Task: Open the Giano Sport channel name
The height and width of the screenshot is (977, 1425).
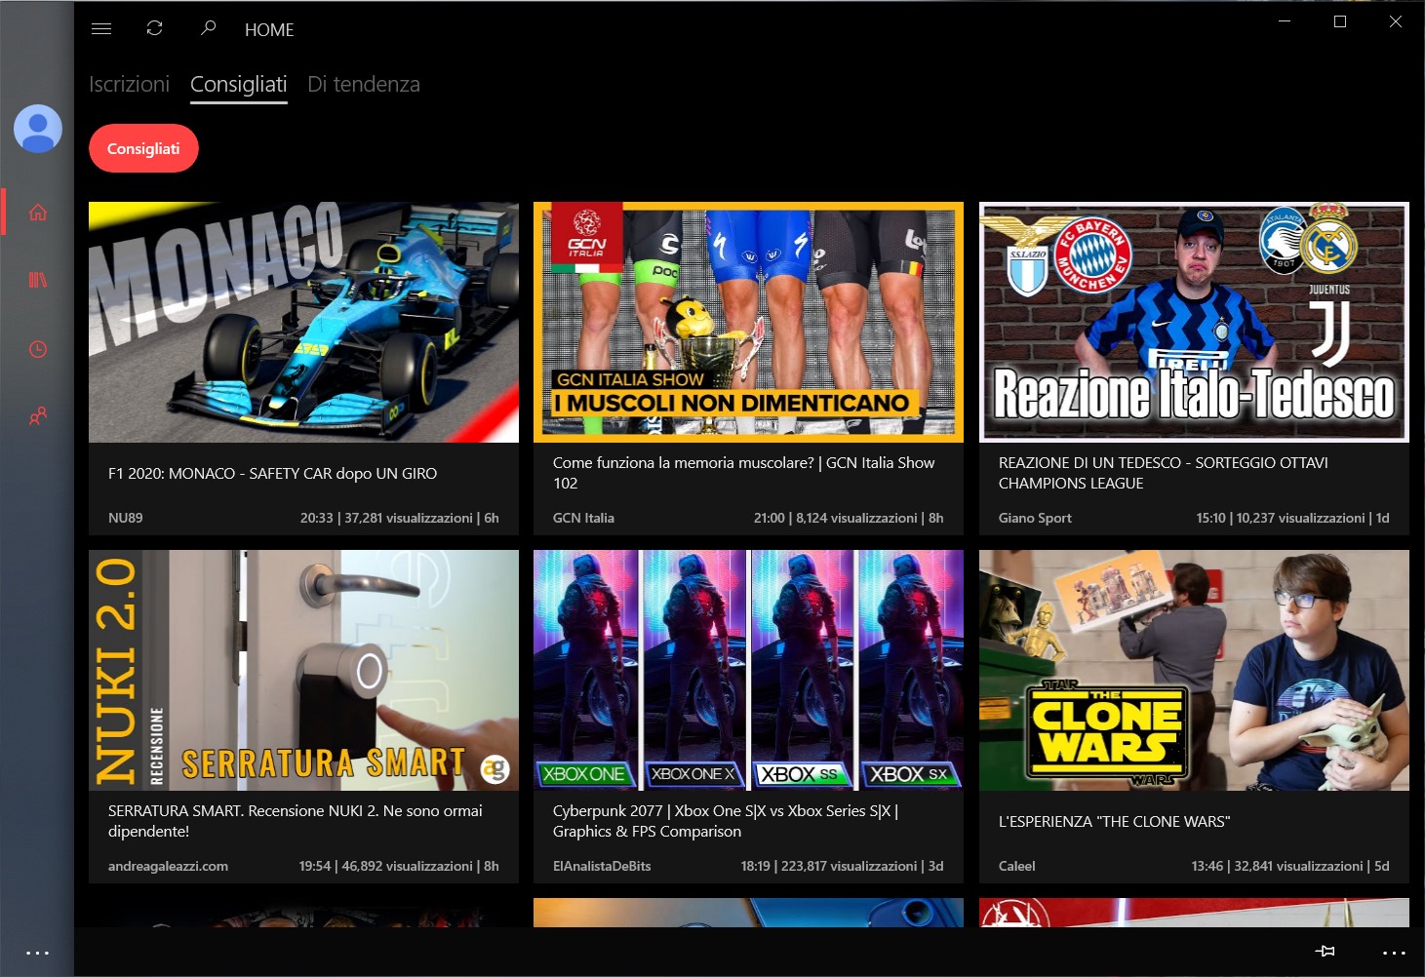Action: [1035, 519]
